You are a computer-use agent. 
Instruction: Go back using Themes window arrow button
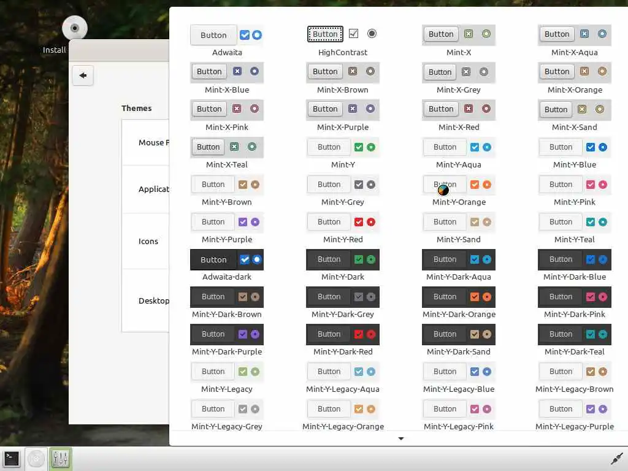(83, 75)
